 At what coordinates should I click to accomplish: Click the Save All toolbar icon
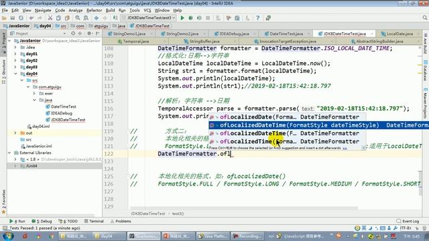[x=13, y=18]
